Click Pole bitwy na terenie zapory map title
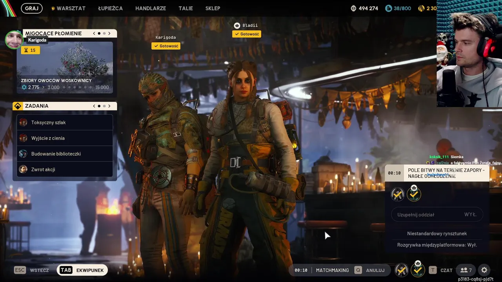 [446, 173]
